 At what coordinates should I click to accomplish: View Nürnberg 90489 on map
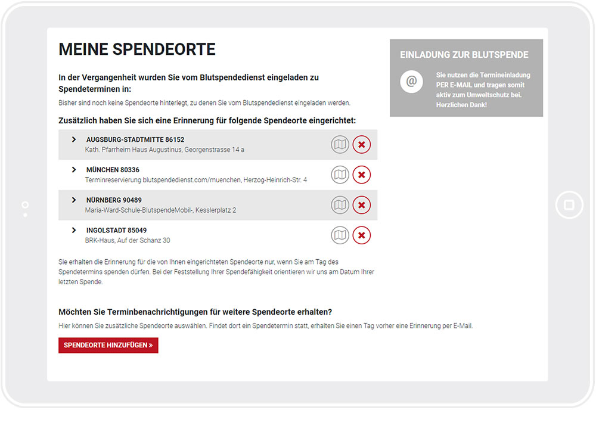340,205
